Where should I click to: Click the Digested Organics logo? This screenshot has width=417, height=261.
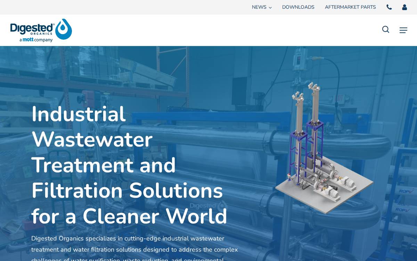click(x=41, y=30)
